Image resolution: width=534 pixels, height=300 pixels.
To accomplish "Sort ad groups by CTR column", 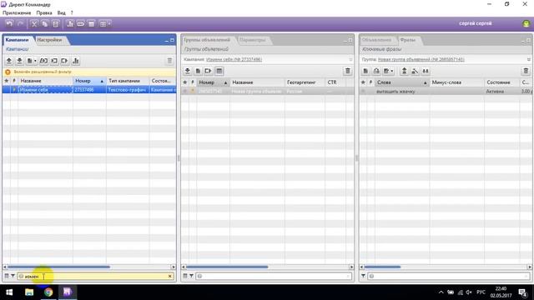I will coord(335,82).
